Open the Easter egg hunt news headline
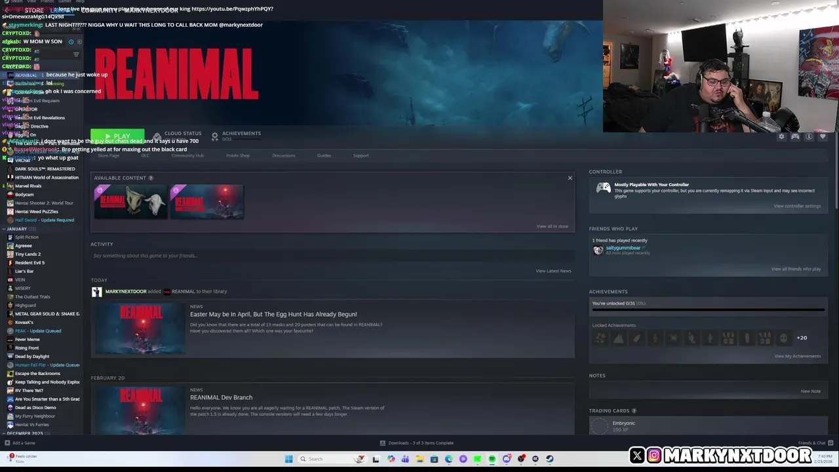Viewport: 839px width, 472px height. [273, 314]
